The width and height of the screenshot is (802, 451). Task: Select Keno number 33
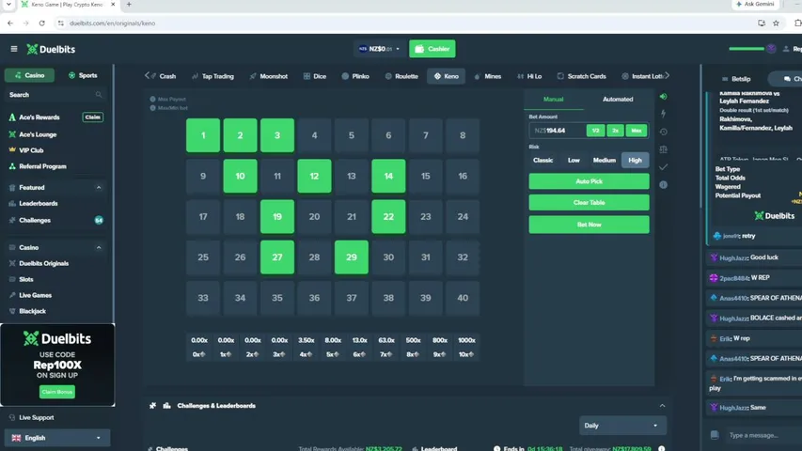pyautogui.click(x=203, y=298)
